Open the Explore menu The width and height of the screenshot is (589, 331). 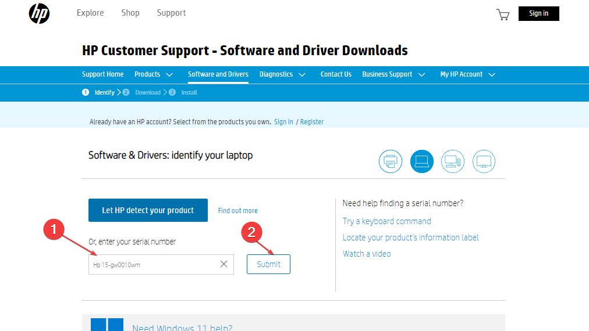pos(90,13)
